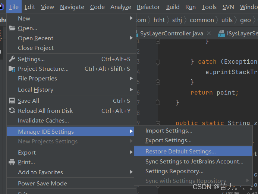
Task: Click the printer icon beside Print
Action: [x=12, y=162]
